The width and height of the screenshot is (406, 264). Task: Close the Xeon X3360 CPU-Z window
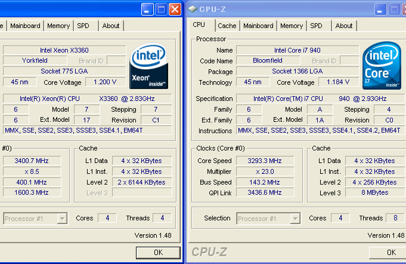[175, 10]
